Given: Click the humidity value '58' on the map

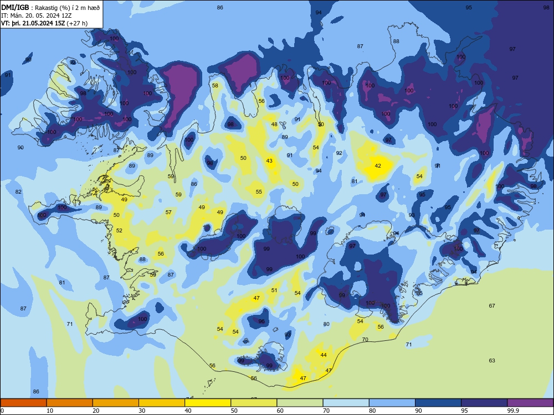Looking at the screenshot, I should (215, 85).
